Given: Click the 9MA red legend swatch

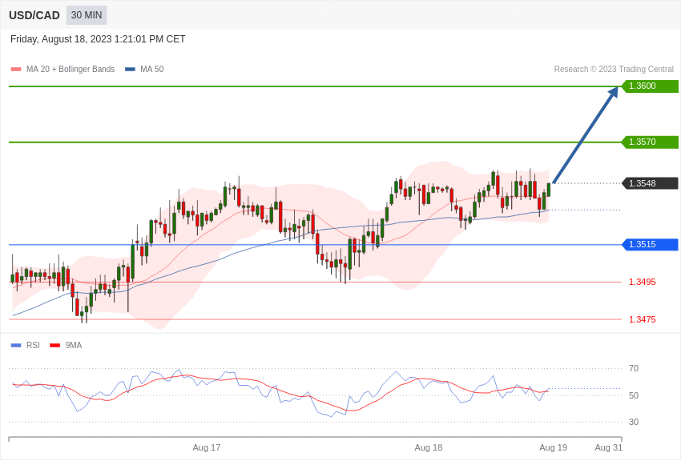Looking at the screenshot, I should click(54, 345).
